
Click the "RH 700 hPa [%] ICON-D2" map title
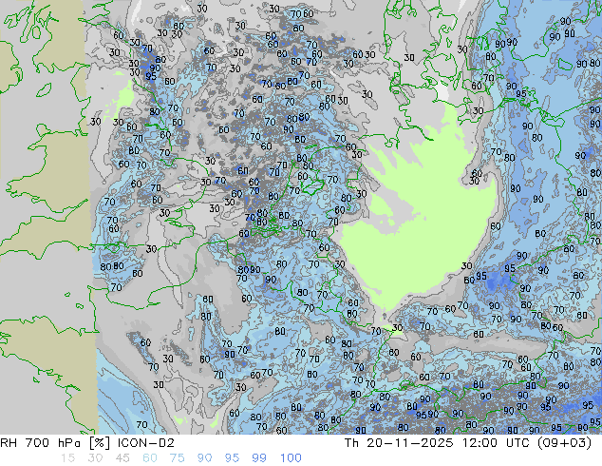point(87,443)
